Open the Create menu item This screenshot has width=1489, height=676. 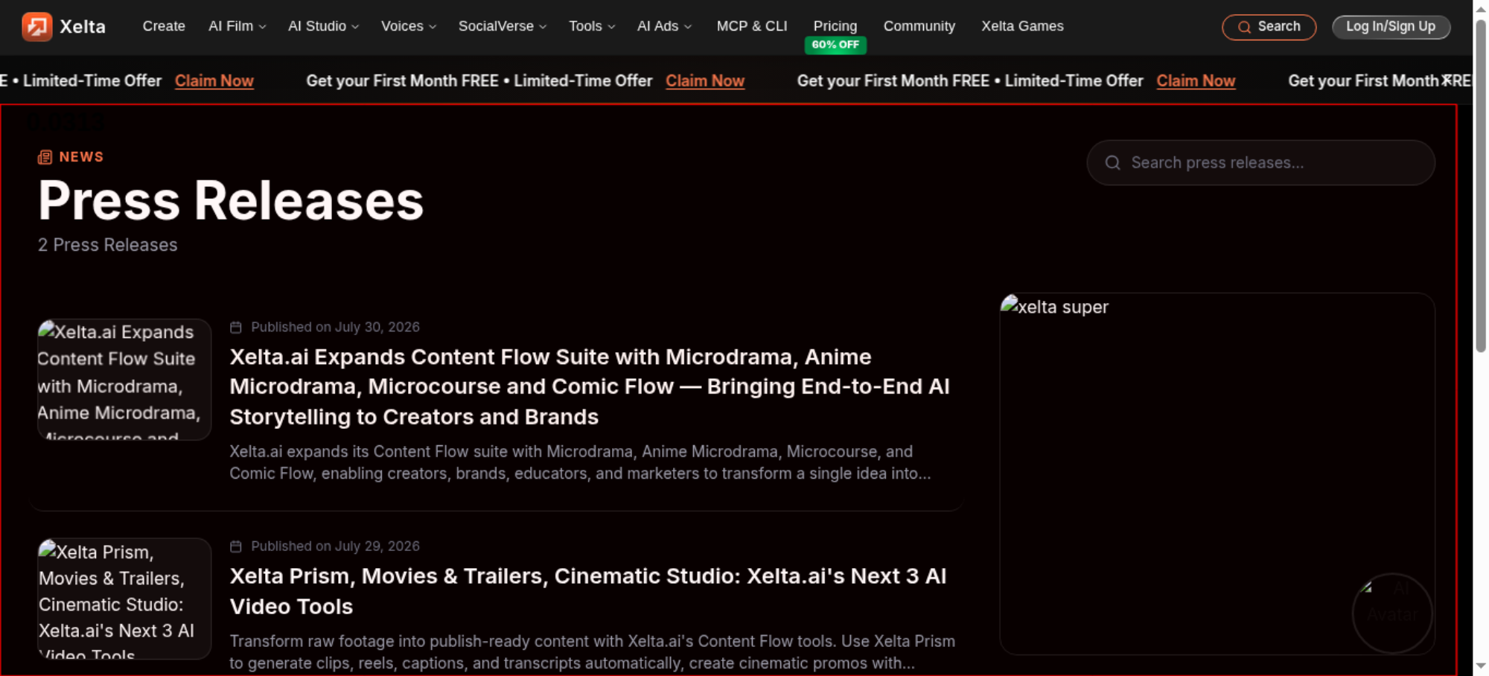[164, 26]
